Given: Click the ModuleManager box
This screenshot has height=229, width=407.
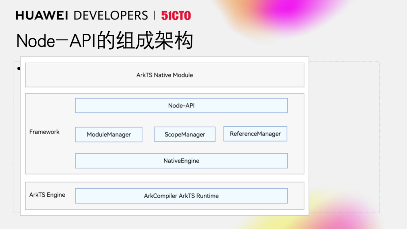Looking at the screenshot, I should click(x=109, y=135).
